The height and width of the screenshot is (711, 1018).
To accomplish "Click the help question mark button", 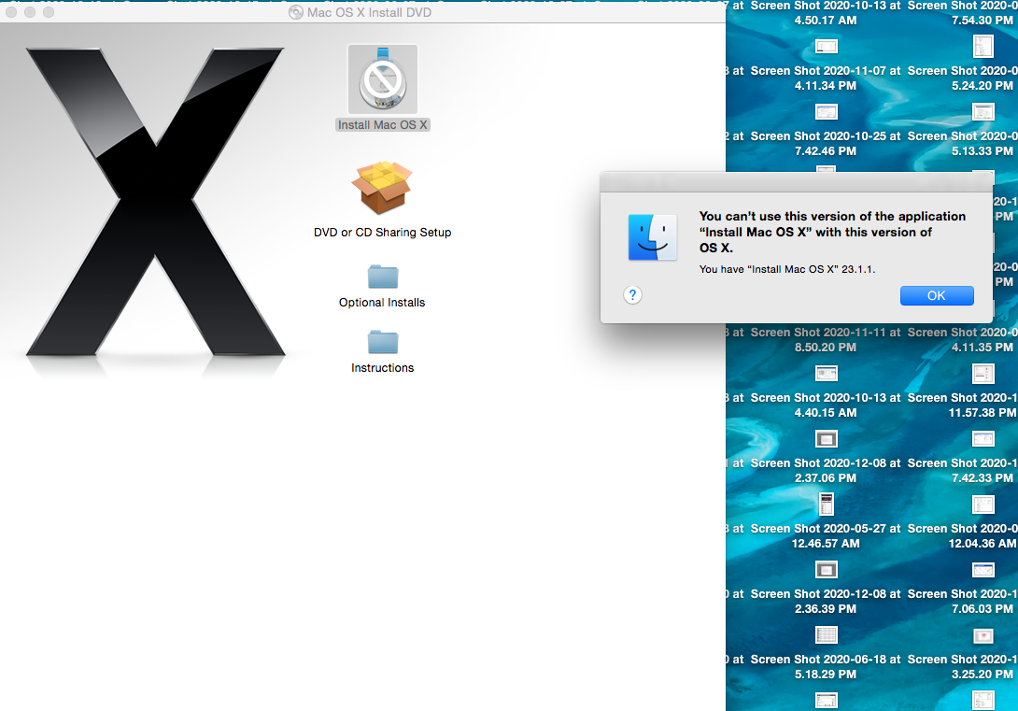I will (x=632, y=295).
